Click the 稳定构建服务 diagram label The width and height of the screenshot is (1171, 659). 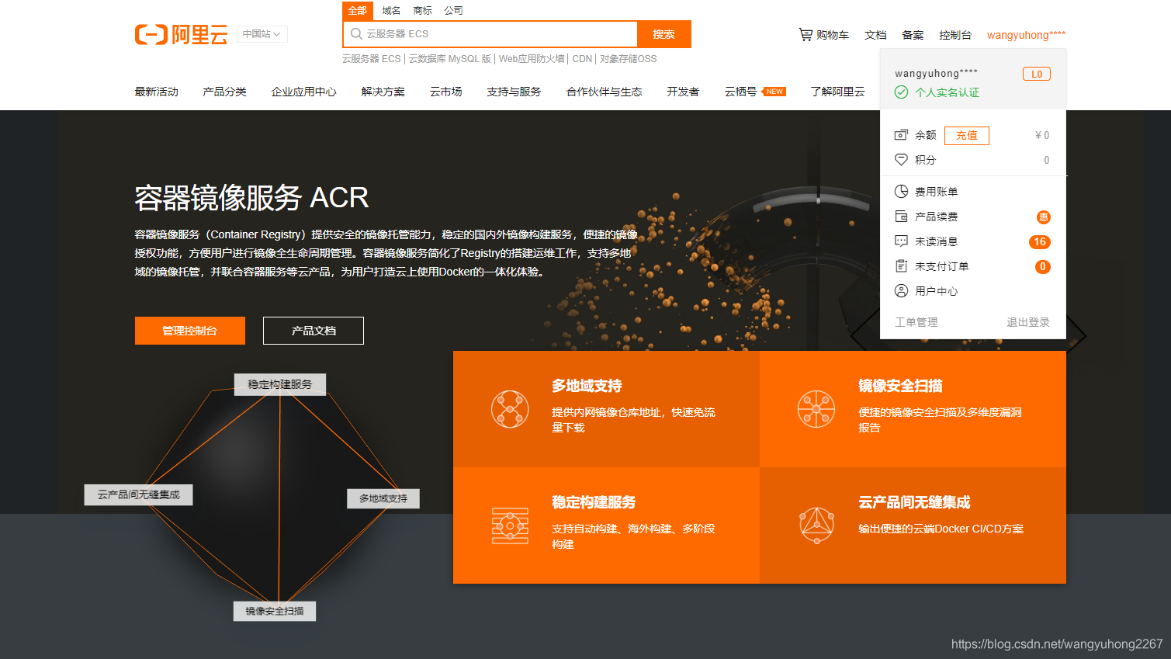point(280,384)
